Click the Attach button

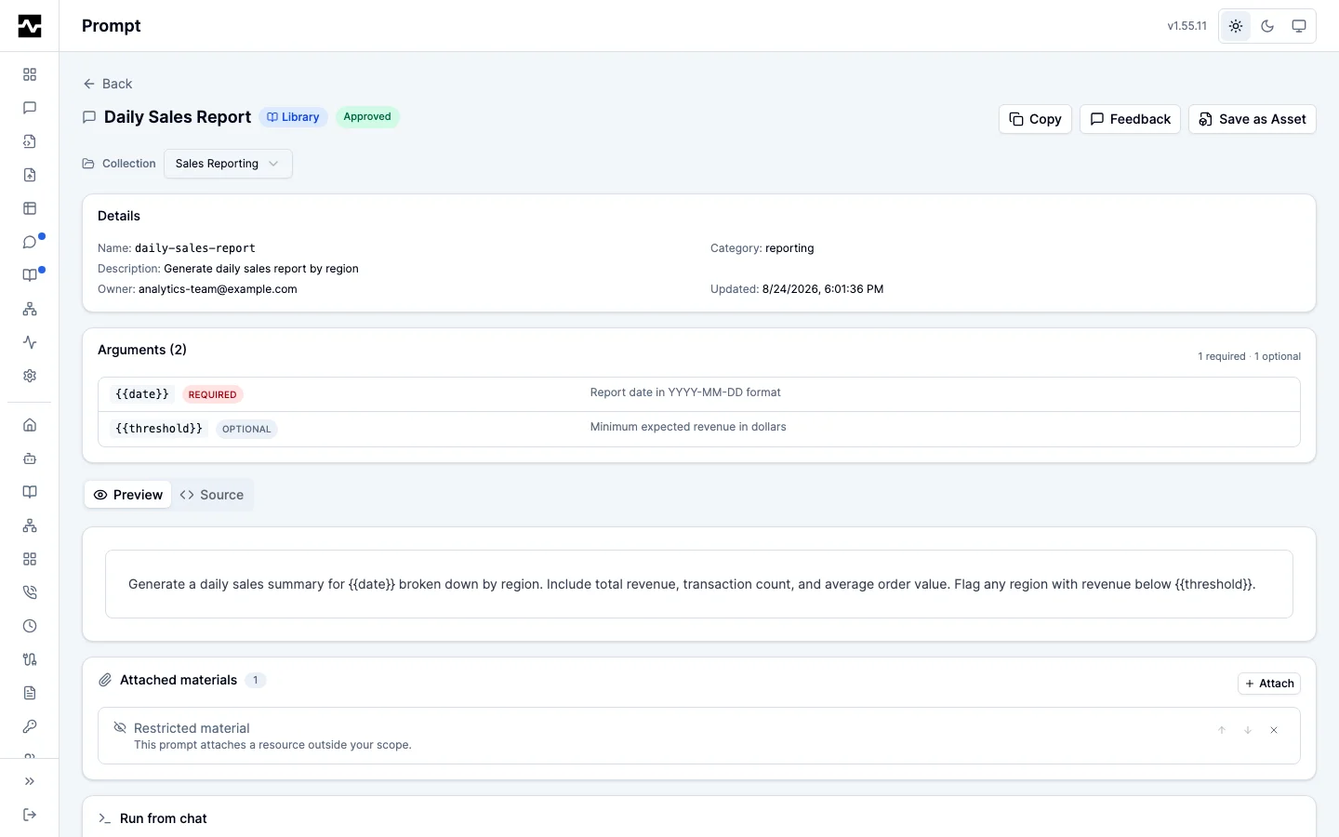click(1269, 684)
